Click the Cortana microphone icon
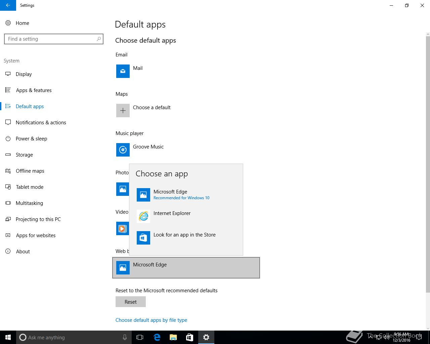 (125, 337)
